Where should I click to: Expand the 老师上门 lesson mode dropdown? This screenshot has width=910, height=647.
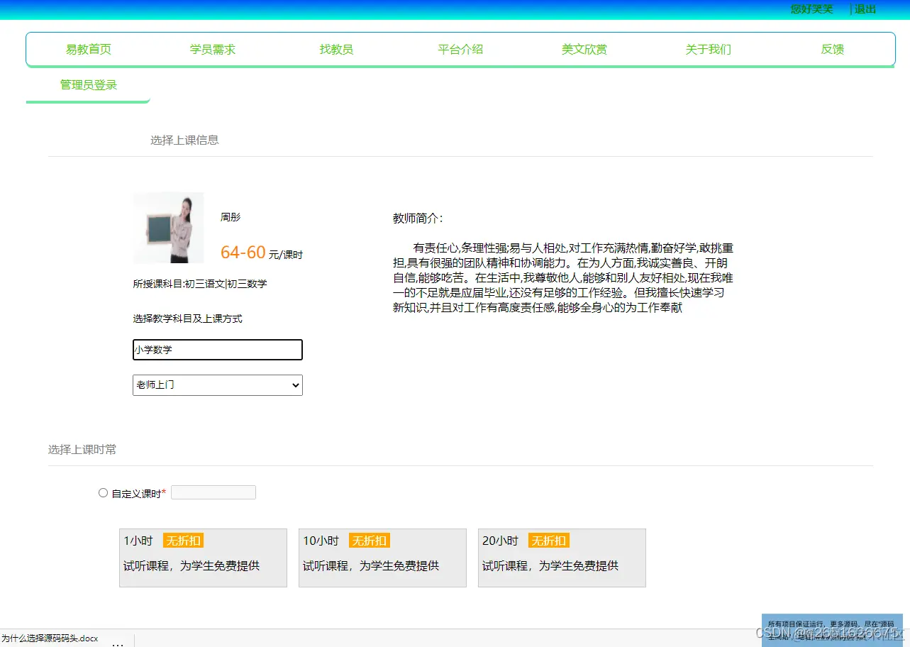pos(217,385)
